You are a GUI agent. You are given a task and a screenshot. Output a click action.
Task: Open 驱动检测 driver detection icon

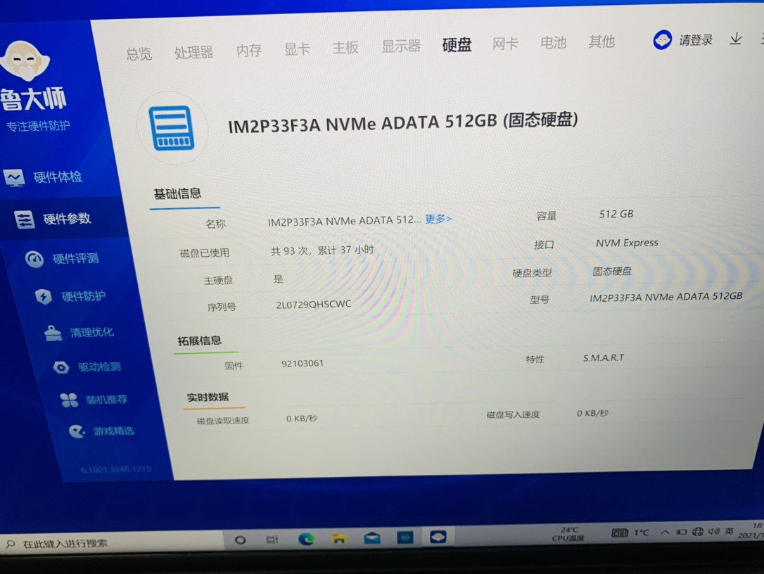pyautogui.click(x=61, y=367)
